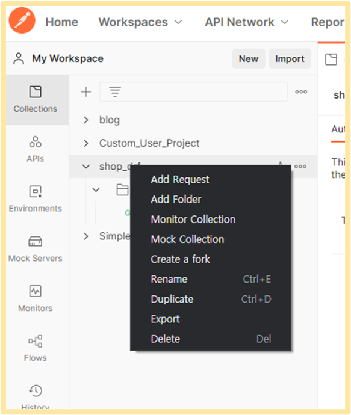
Task: Click the New button
Action: point(249,58)
